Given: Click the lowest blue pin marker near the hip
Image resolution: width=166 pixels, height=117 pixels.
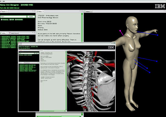Looking at the screenshot, I should [x=149, y=72].
